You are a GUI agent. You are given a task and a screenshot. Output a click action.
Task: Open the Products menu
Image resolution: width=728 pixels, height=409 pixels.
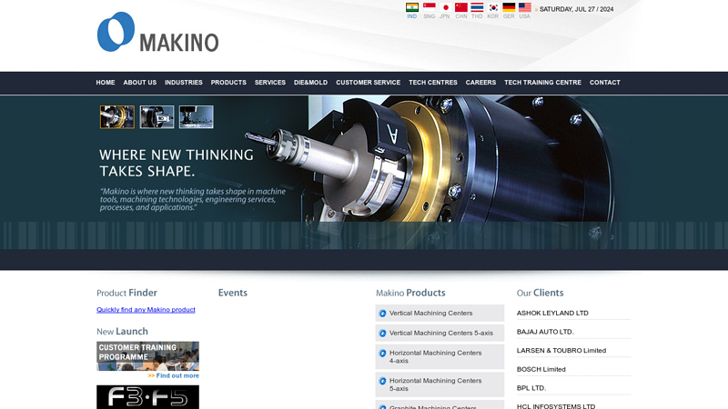(x=228, y=83)
